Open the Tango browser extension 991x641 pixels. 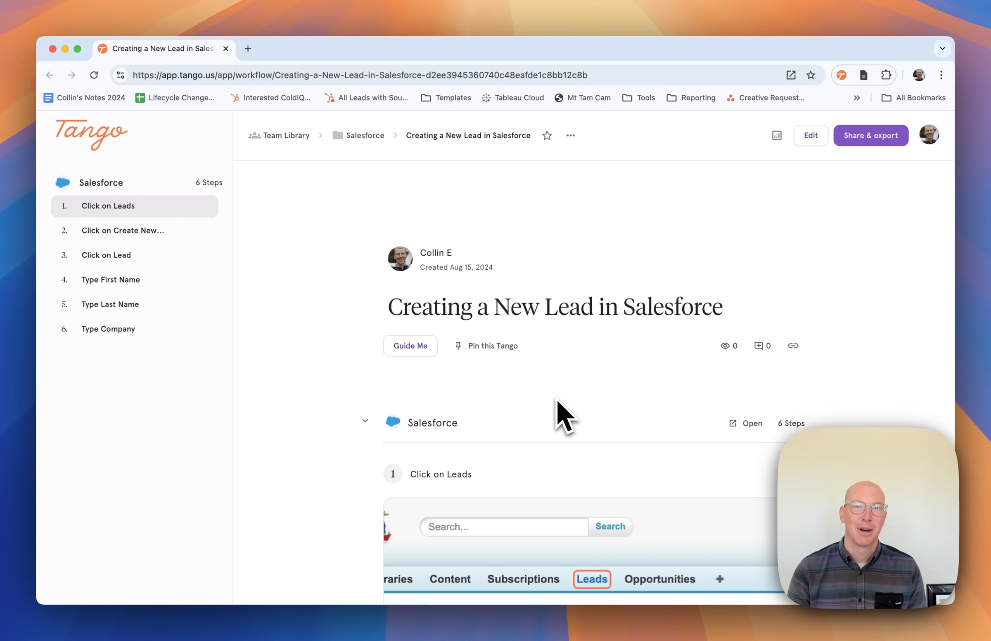[x=842, y=75]
